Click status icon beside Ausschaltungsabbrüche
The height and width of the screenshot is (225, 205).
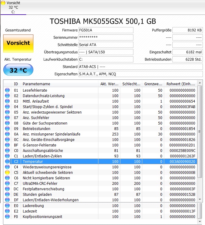tap(7, 150)
